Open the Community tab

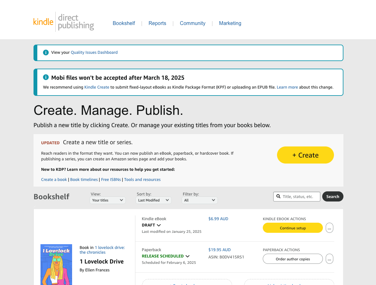pyautogui.click(x=193, y=23)
